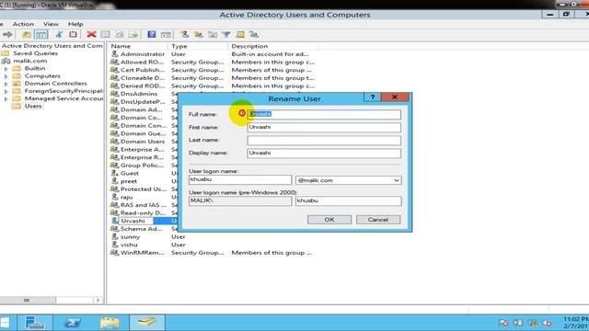The height and width of the screenshot is (331, 589).
Task: Open Properties via toolbar icon next to Delete
Action: [x=106, y=35]
